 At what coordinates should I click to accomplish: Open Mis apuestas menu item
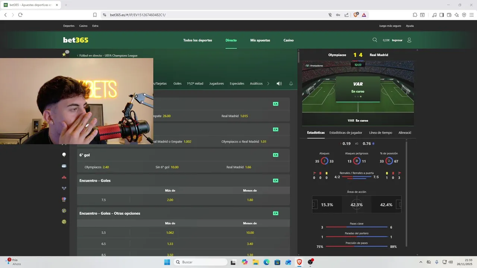(x=260, y=40)
